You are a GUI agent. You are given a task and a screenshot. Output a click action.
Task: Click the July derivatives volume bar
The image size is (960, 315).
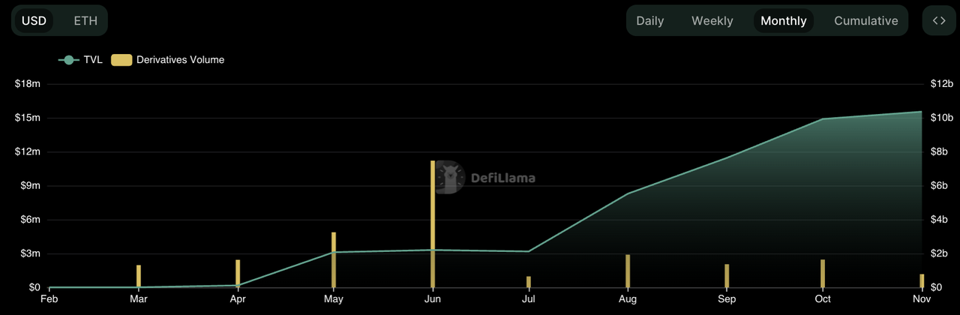coord(529,282)
